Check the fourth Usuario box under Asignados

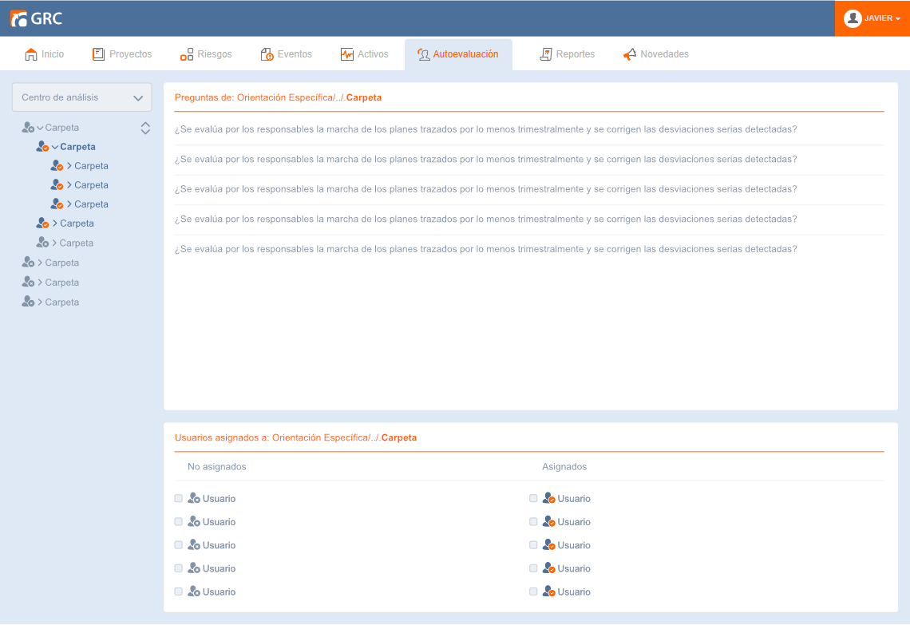(533, 568)
